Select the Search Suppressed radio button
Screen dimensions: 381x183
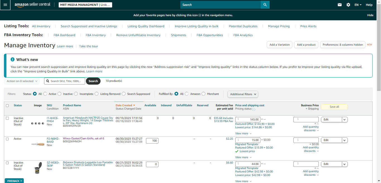(124, 94)
